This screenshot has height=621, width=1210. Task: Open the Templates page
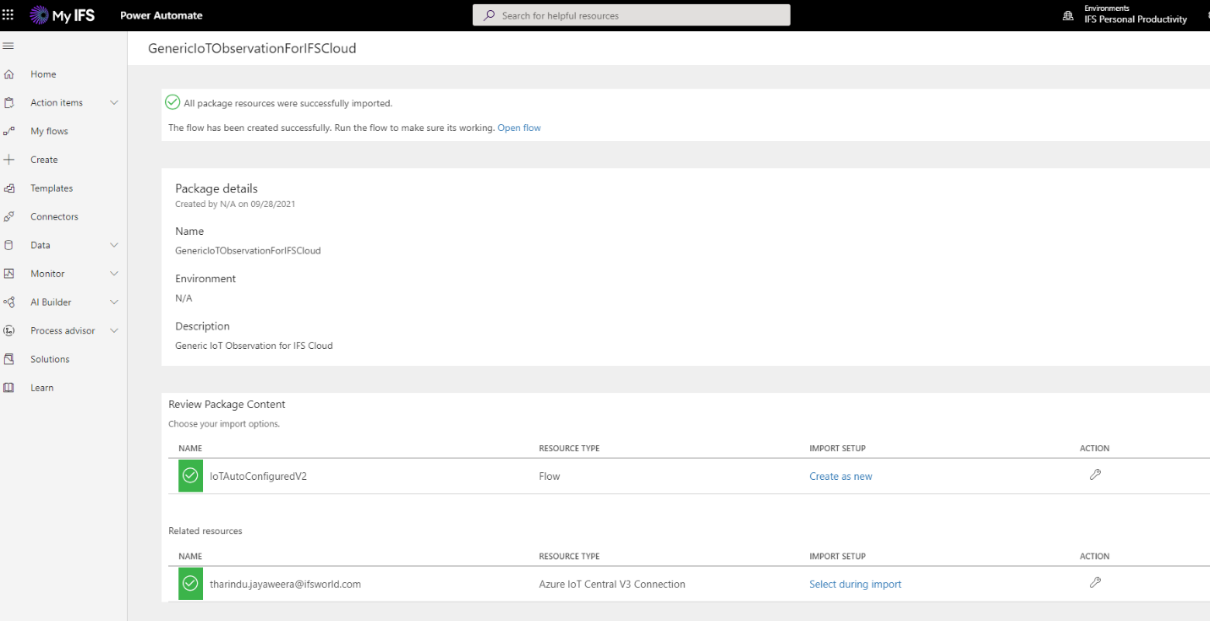pyautogui.click(x=52, y=188)
